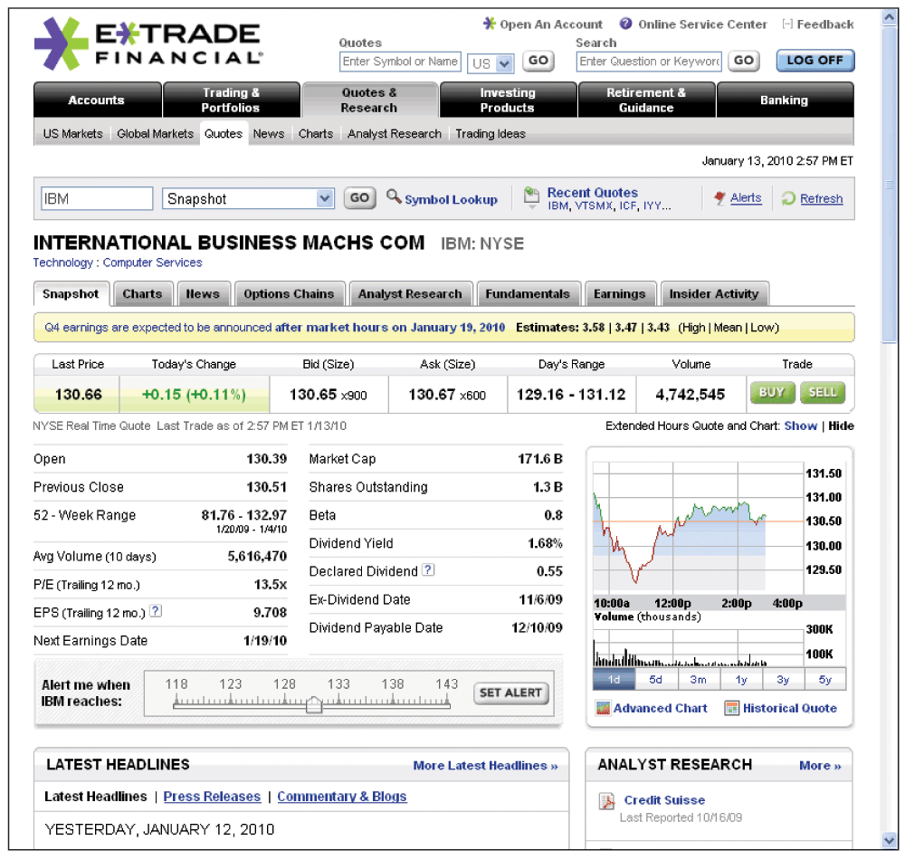Image resolution: width=905 pixels, height=860 pixels.
Task: Click the IBM intraday price chart
Action: 699,526
